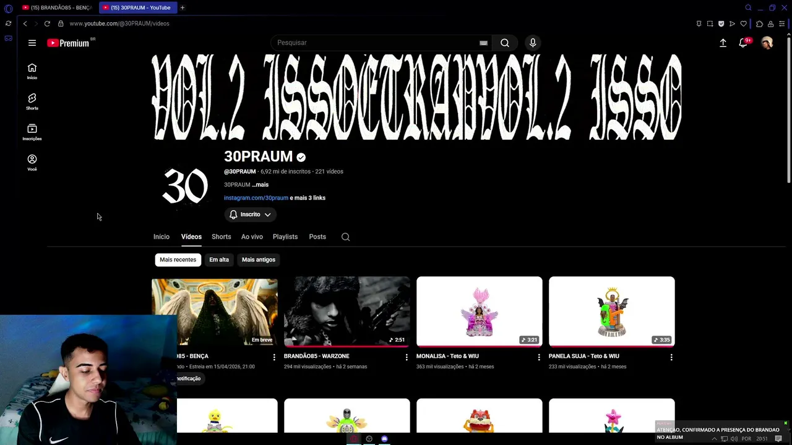Open the Windows notification center icon

(778, 439)
